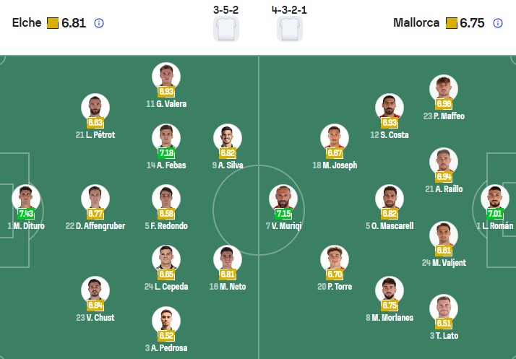This screenshot has width=516, height=359.
Task: Click the yellow Mallorca rating square
Action: (452, 23)
